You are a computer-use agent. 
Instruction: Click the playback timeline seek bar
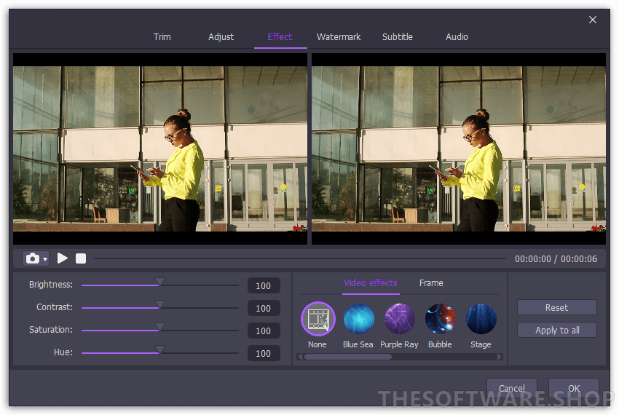(299, 258)
